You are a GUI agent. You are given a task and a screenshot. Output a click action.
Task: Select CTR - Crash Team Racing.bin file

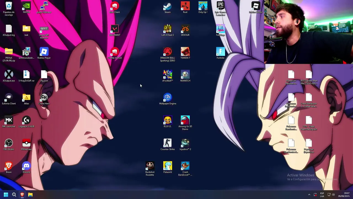point(309,123)
